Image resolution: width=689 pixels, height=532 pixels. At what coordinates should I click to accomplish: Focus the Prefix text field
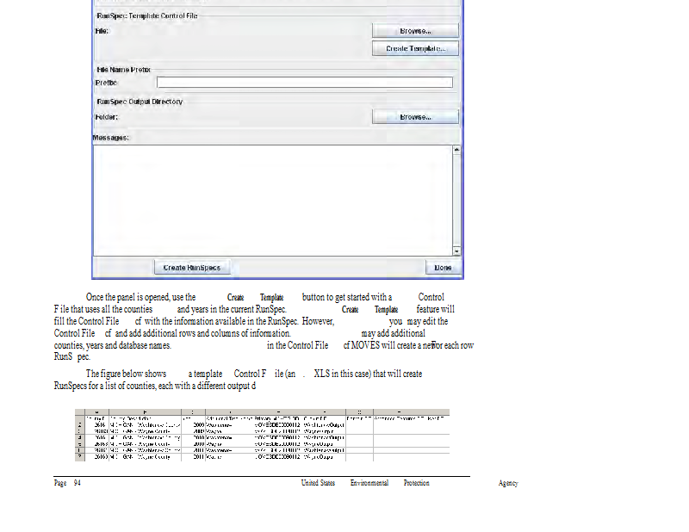click(304, 83)
